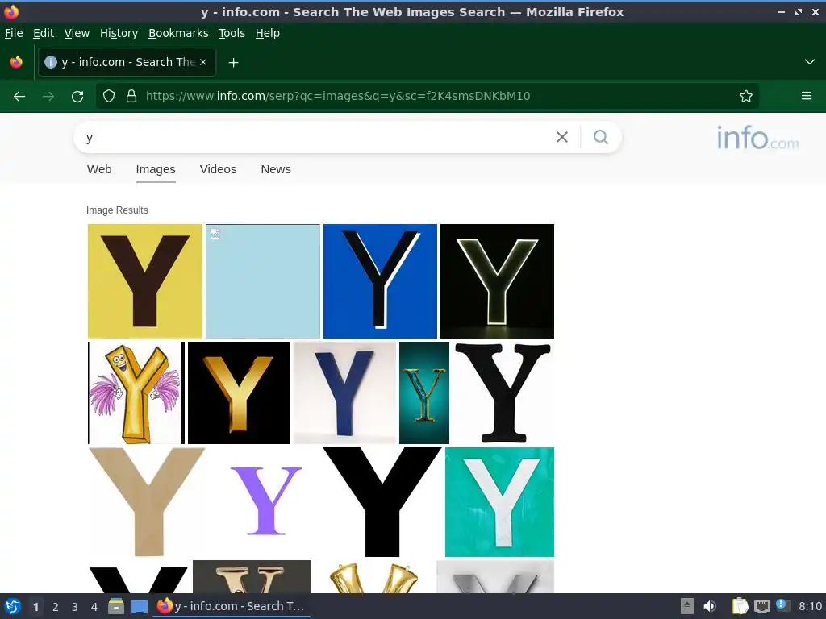Viewport: 826px width, 619px height.
Task: Open the file manager taskbar icon
Action: click(116, 606)
